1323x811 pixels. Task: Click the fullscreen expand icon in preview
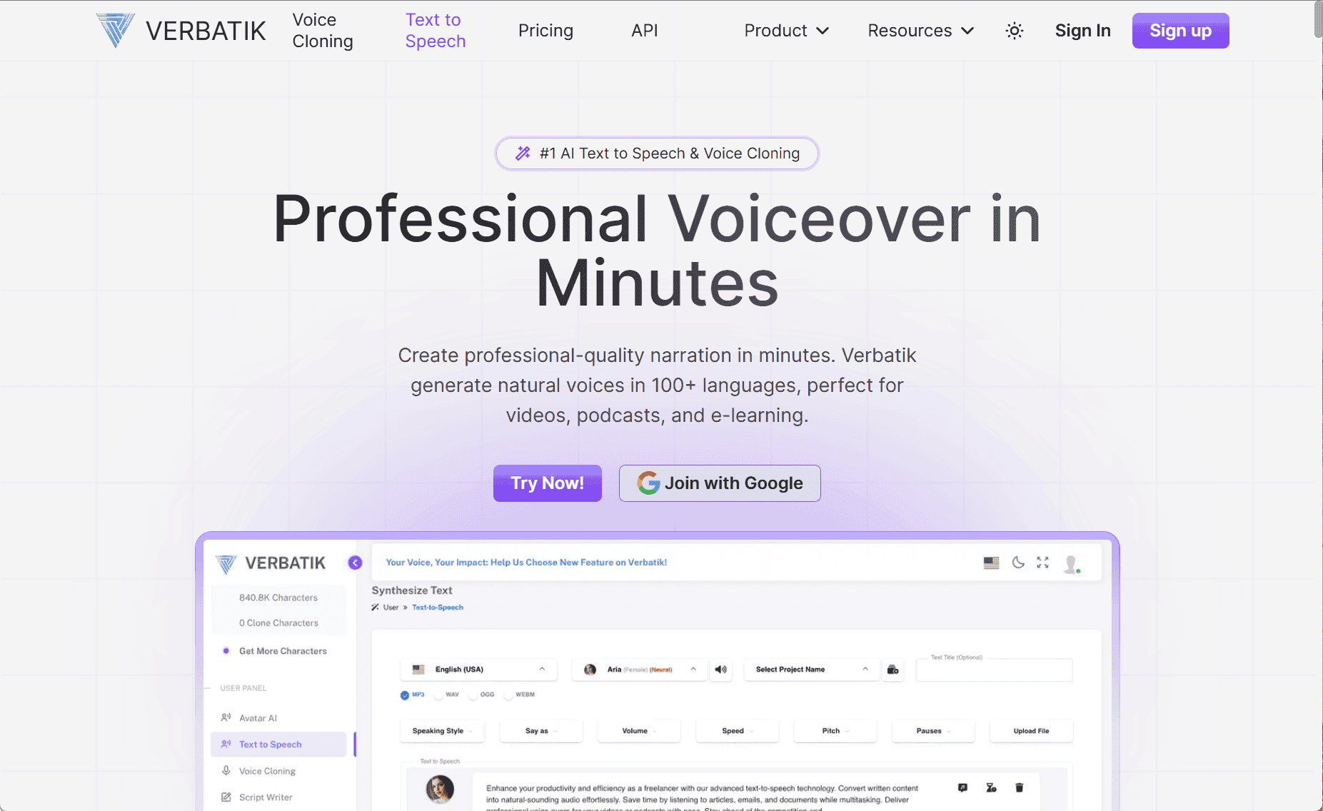point(1042,563)
